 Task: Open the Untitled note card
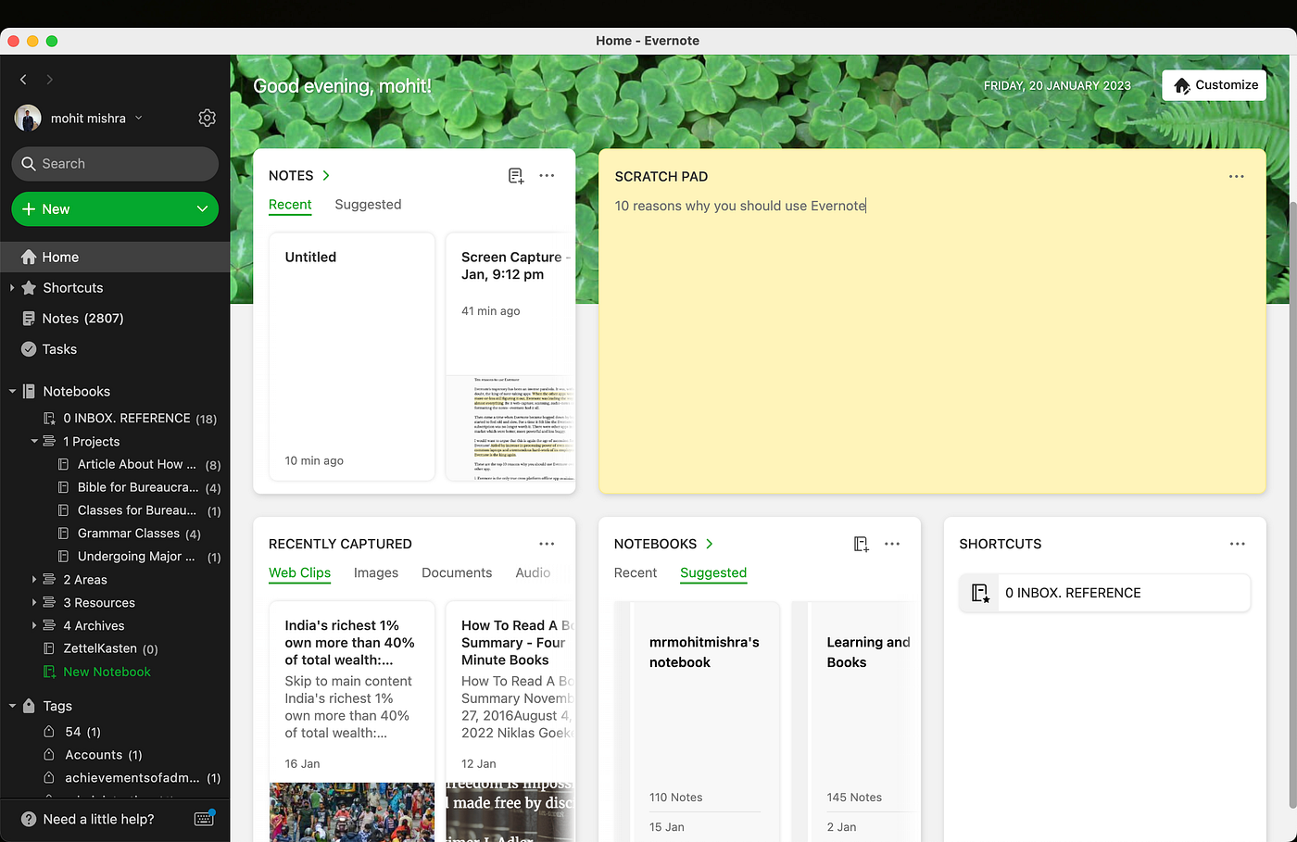click(352, 357)
